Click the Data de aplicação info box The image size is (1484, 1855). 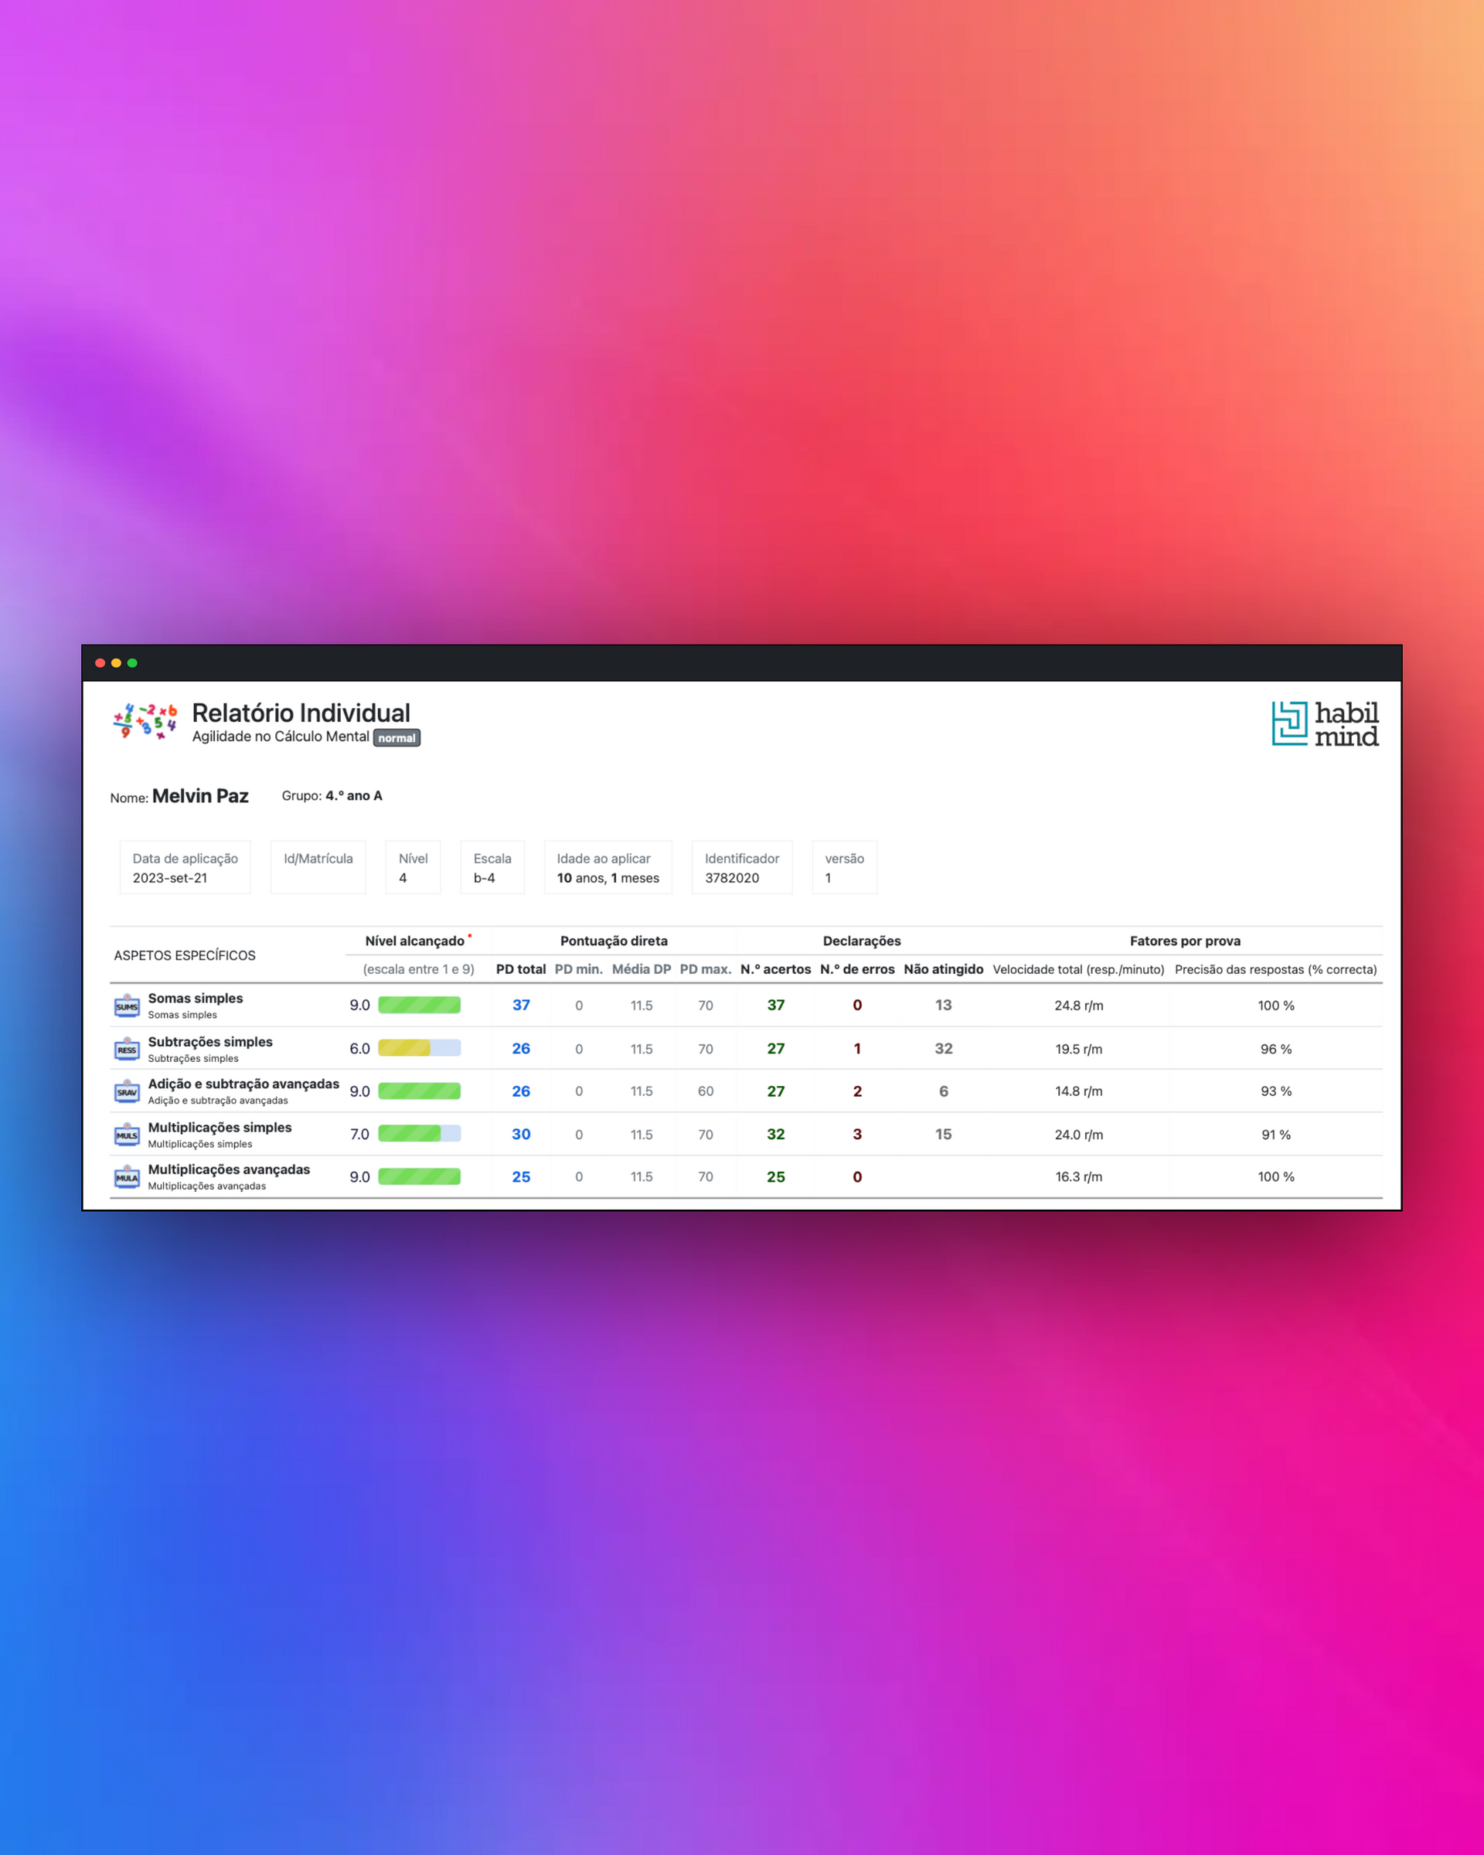(185, 867)
